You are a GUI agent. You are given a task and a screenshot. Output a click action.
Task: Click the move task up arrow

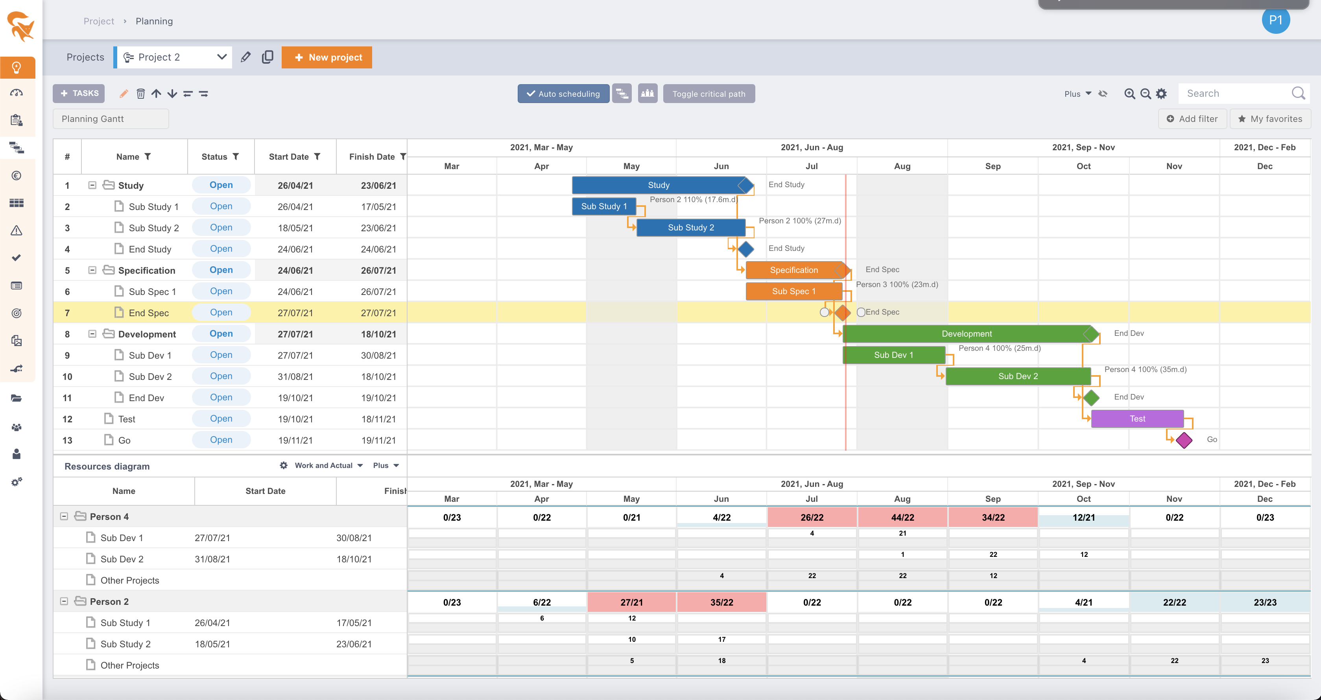tap(157, 93)
